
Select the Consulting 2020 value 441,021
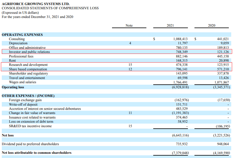[223, 39]
